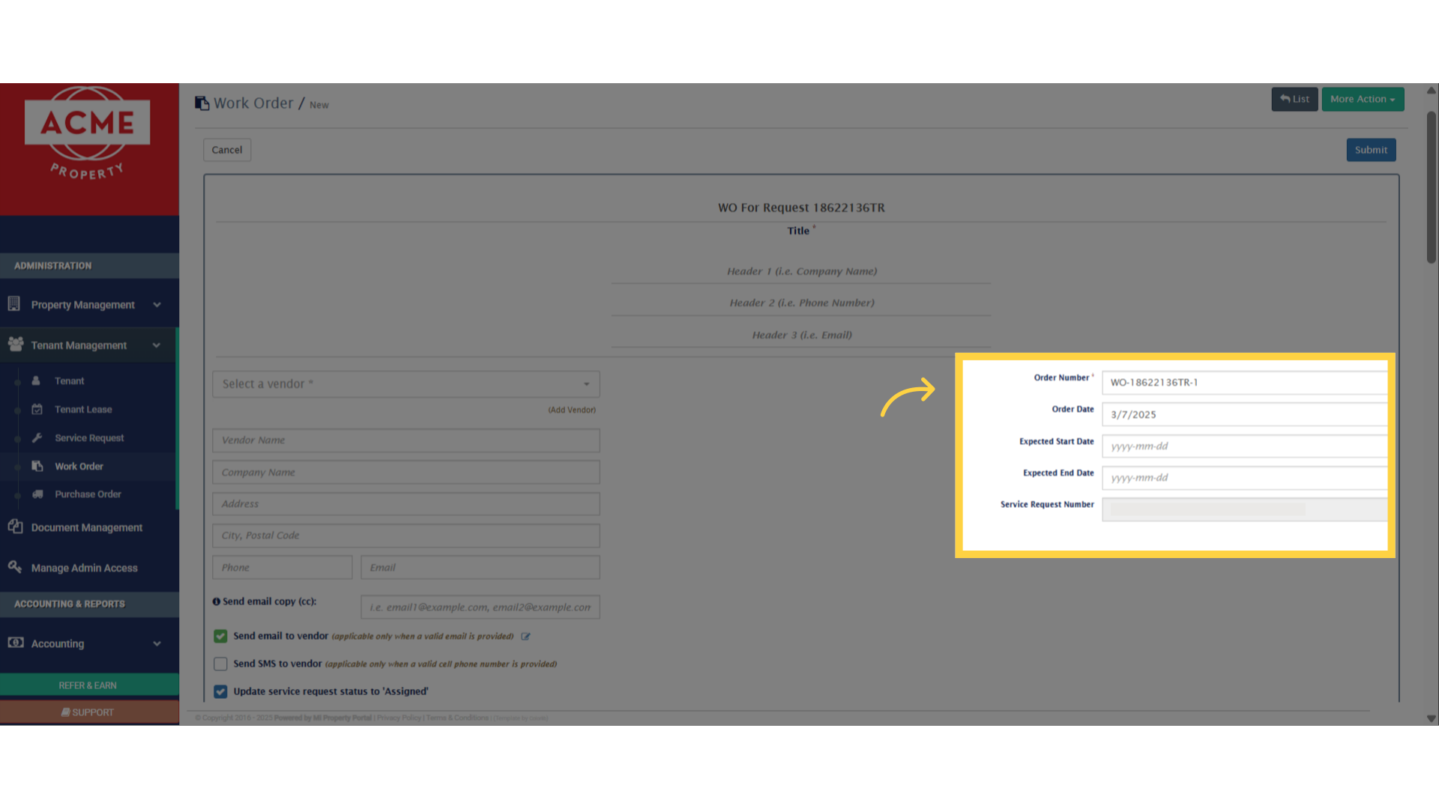Click the page vertical scrollbar thumb
This screenshot has width=1439, height=809.
[1431, 187]
